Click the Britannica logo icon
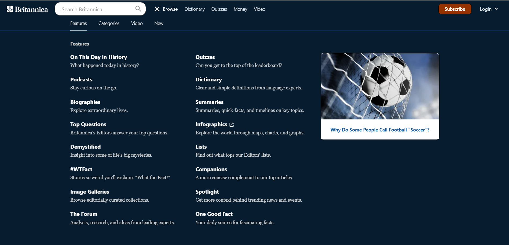This screenshot has height=245, width=509. [x=10, y=9]
